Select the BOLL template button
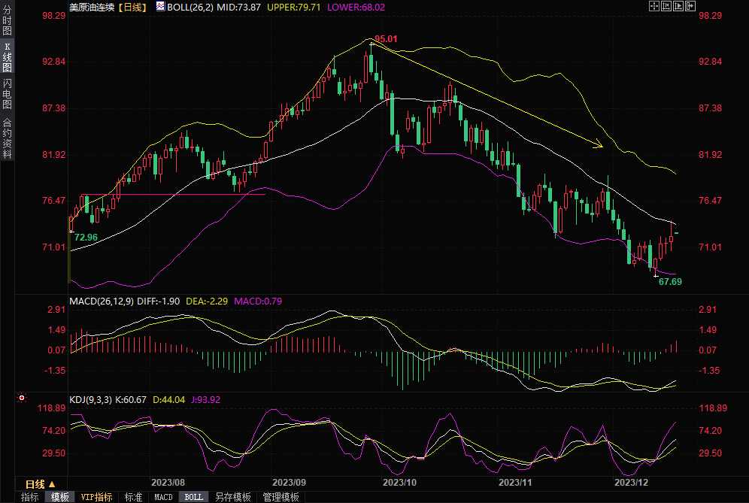 [x=193, y=497]
